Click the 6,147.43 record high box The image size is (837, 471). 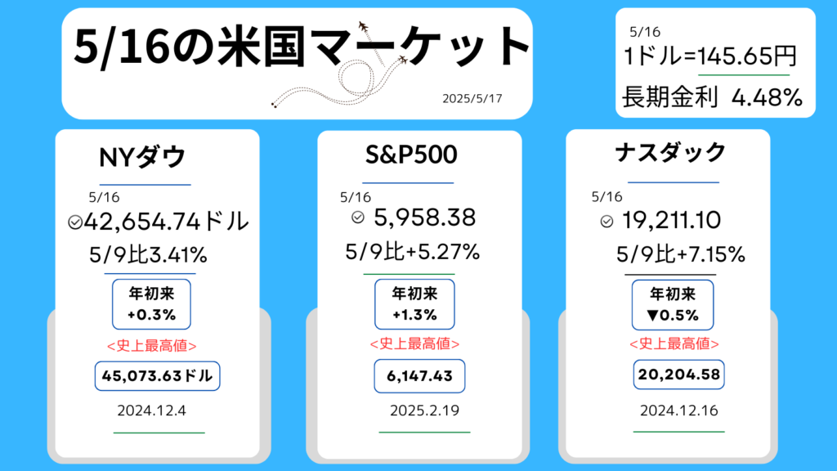click(419, 376)
